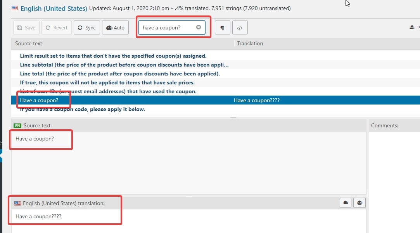The image size is (420, 233).
Task: Click the Save button
Action: tap(26, 27)
